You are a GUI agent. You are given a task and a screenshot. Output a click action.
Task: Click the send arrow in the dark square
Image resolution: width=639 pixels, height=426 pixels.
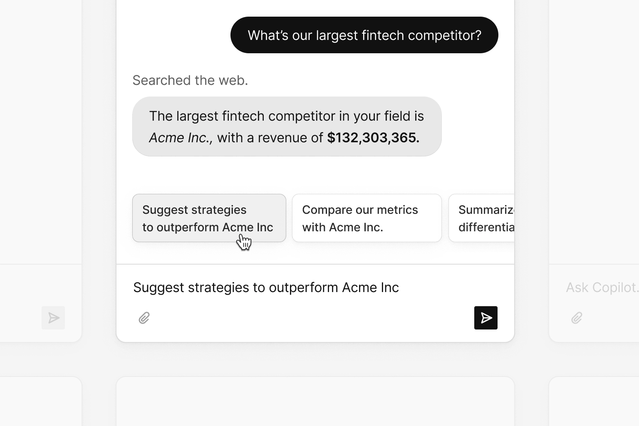click(x=485, y=317)
